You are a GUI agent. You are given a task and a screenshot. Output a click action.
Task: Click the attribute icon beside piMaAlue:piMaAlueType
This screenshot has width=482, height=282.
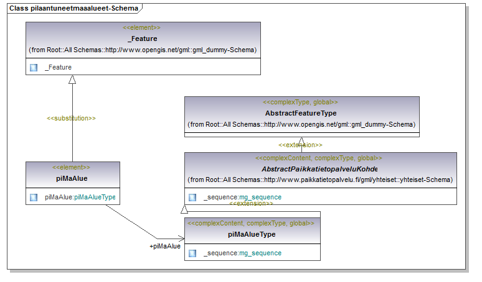tap(34, 198)
